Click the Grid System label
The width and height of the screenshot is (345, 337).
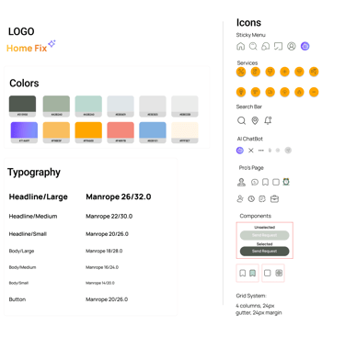251,296
